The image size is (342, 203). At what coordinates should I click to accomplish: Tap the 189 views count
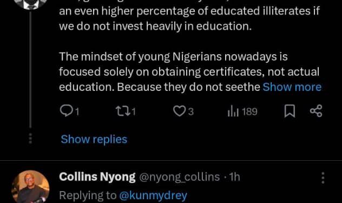tap(250, 112)
